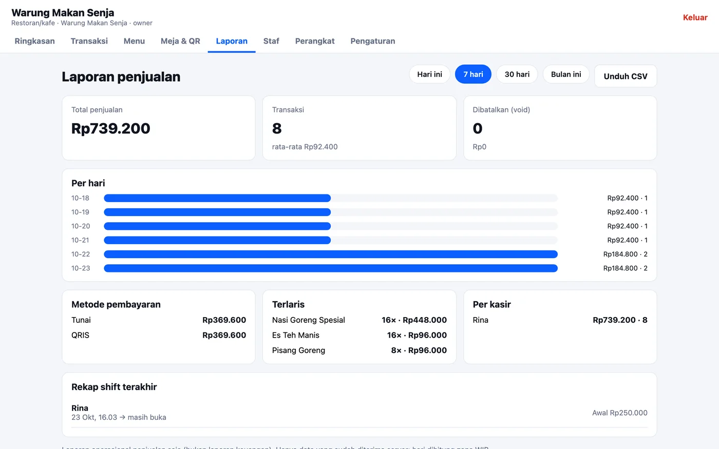
Task: Open the Ringkasan tab
Action: [34, 41]
